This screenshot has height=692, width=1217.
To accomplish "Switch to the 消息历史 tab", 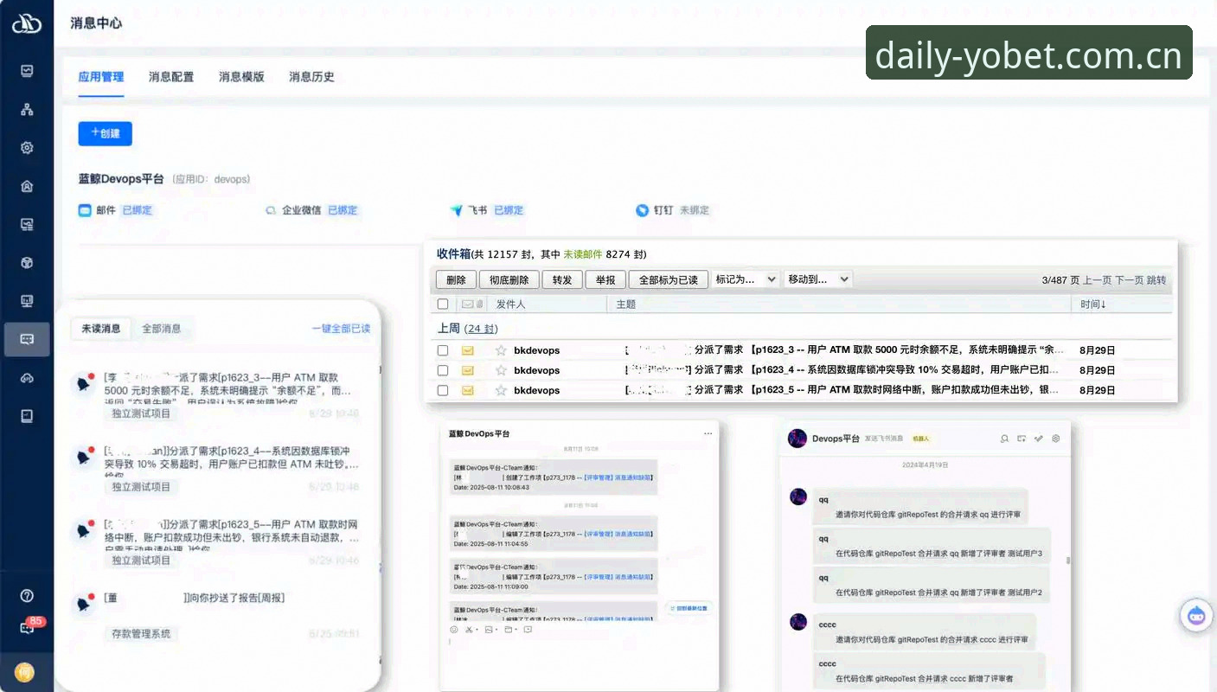I will 311,77.
